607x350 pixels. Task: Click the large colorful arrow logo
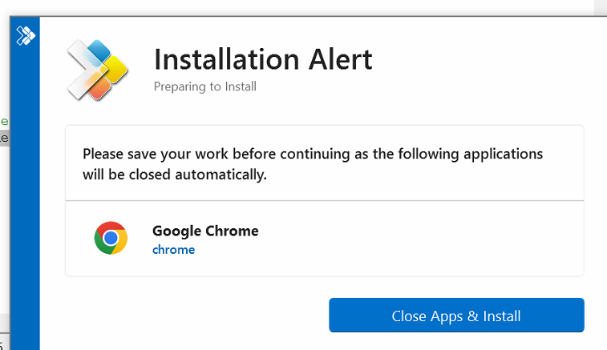click(x=97, y=70)
